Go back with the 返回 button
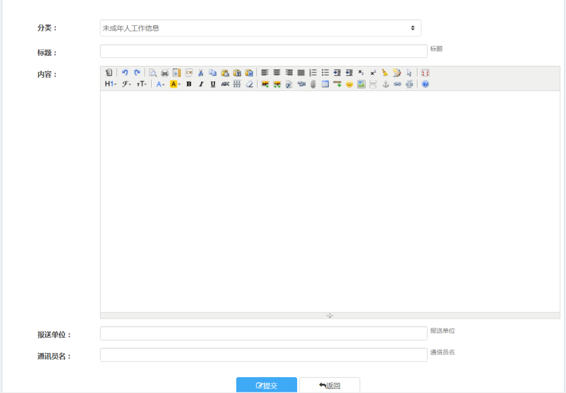The image size is (566, 393). pos(330,385)
